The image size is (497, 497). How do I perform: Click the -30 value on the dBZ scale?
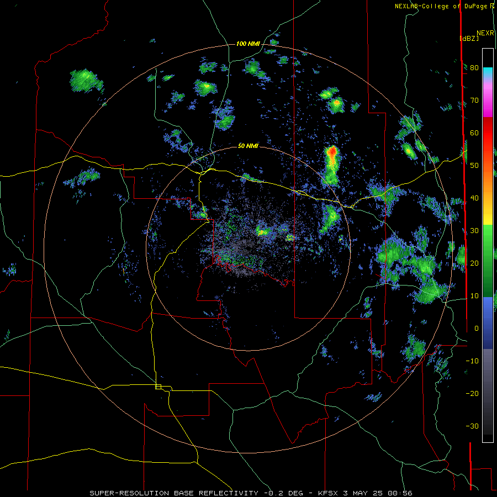click(472, 426)
